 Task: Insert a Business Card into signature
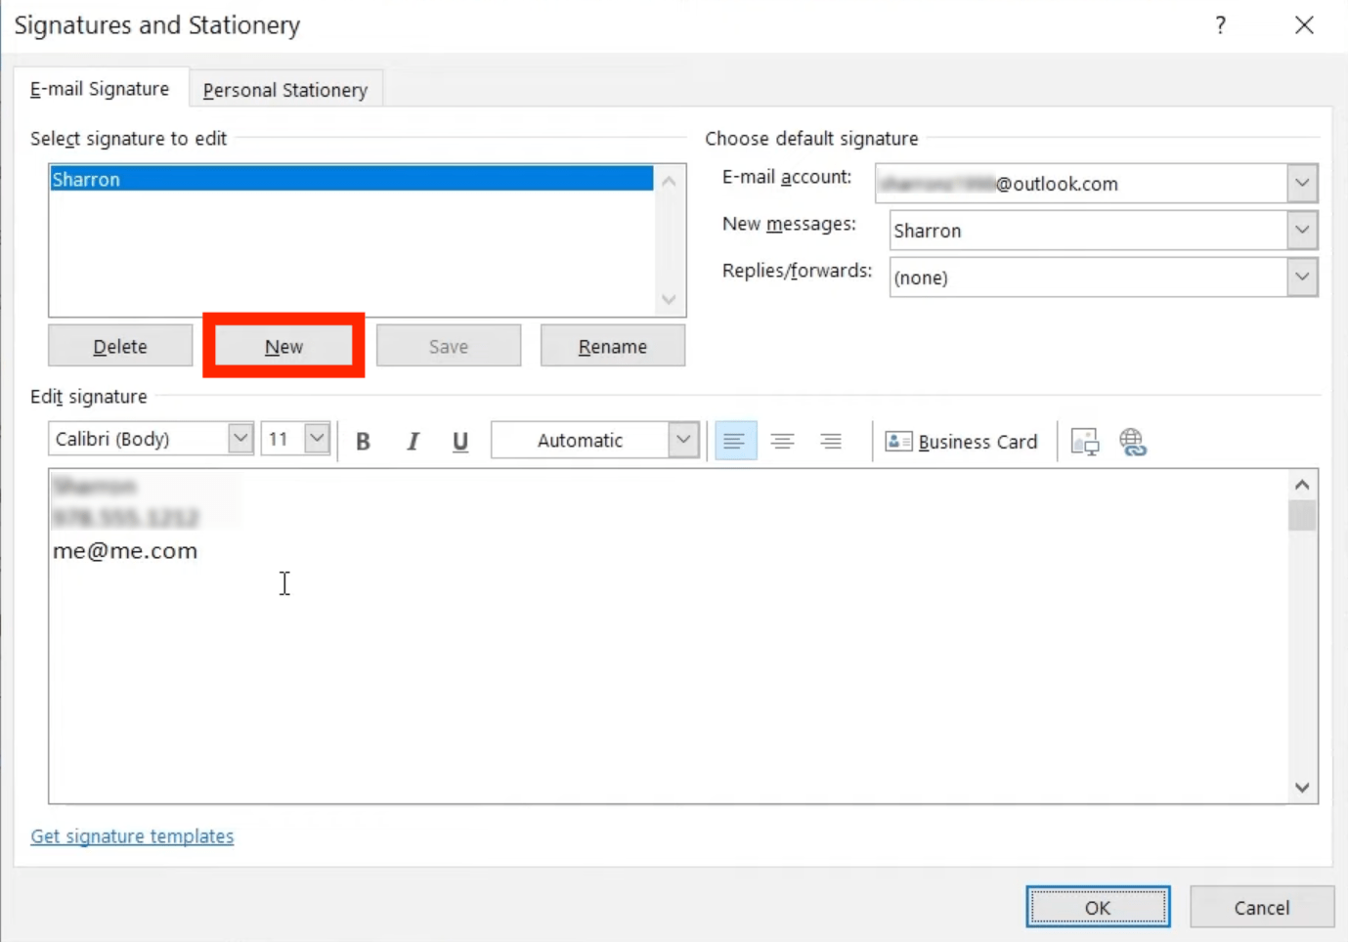pos(961,442)
